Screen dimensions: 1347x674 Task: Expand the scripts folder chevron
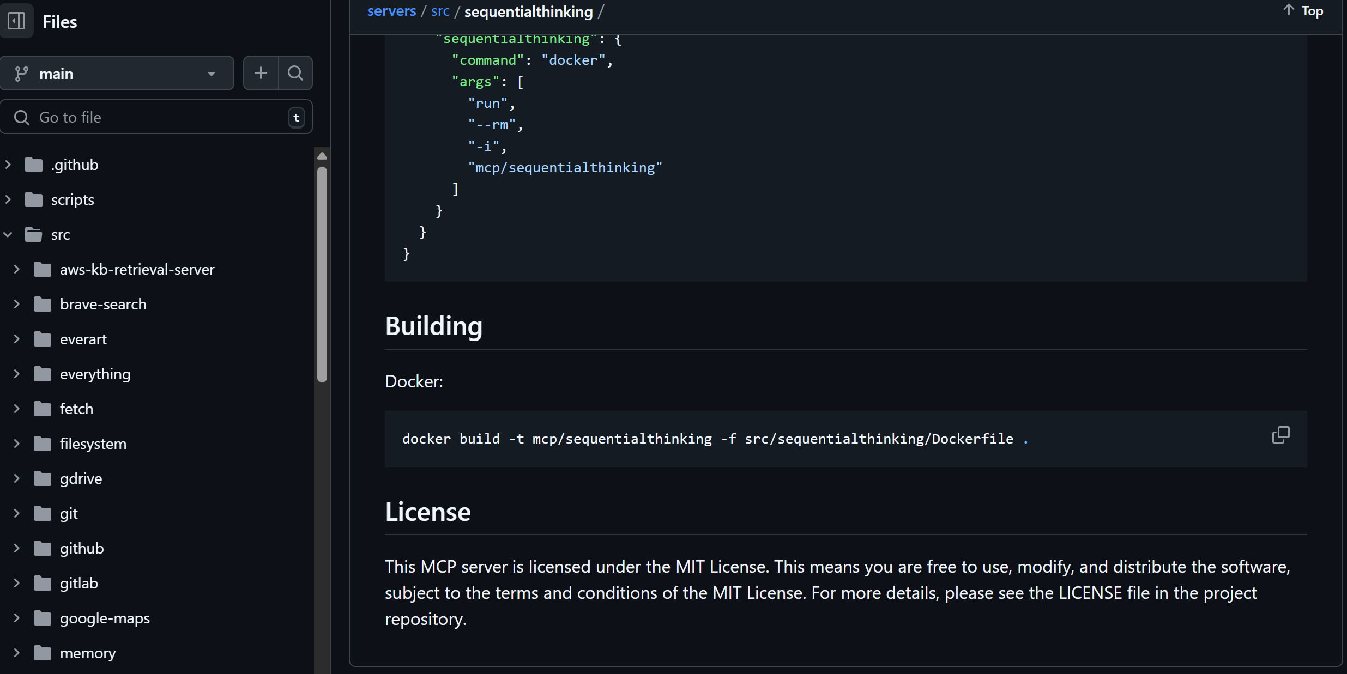(8, 199)
